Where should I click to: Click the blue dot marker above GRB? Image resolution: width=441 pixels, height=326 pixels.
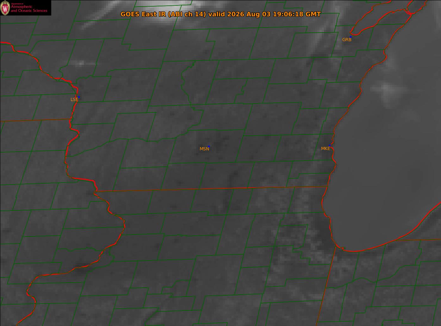coord(351,37)
